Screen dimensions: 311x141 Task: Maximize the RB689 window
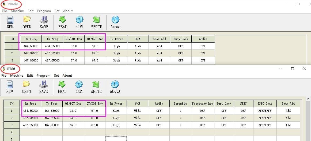[298, 4]
